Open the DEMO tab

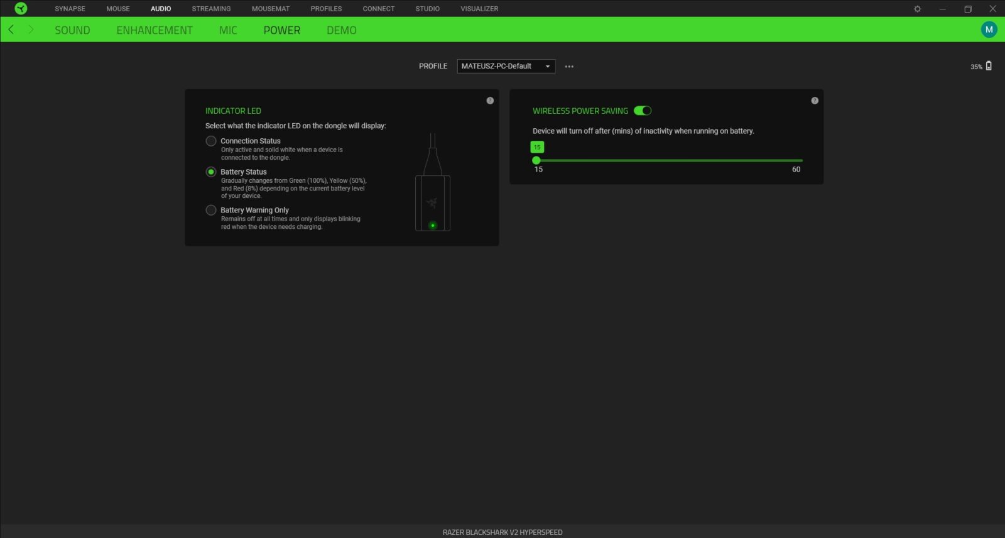pos(341,30)
